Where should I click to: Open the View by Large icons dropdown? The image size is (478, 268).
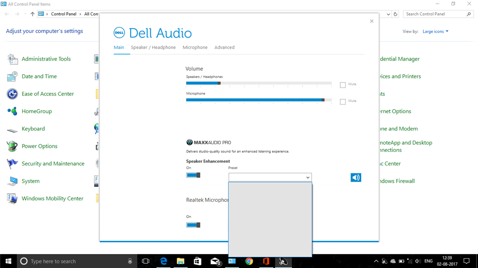436,31
